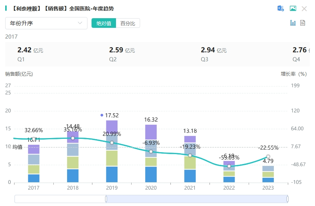Open the 年份升序 sort dropdown

click(x=46, y=23)
